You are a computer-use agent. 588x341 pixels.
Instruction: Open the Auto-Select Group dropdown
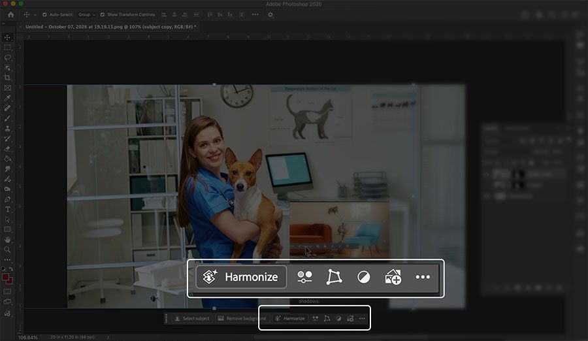[87, 14]
